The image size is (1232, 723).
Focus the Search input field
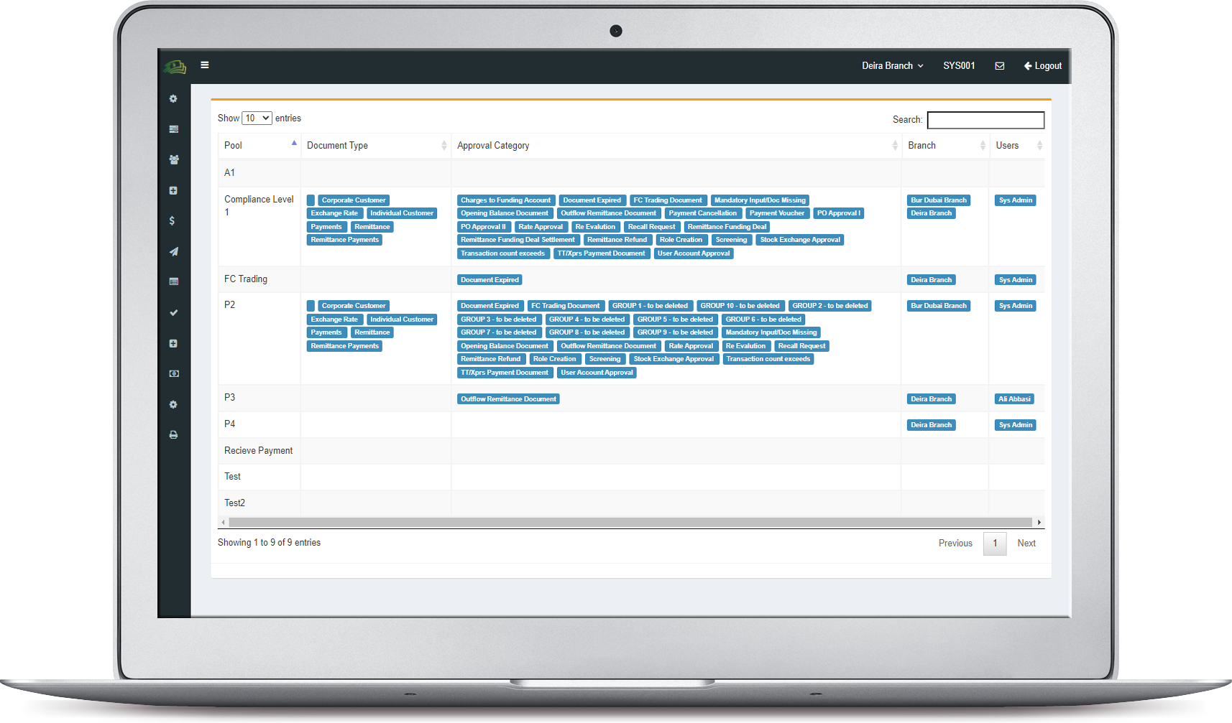985,120
